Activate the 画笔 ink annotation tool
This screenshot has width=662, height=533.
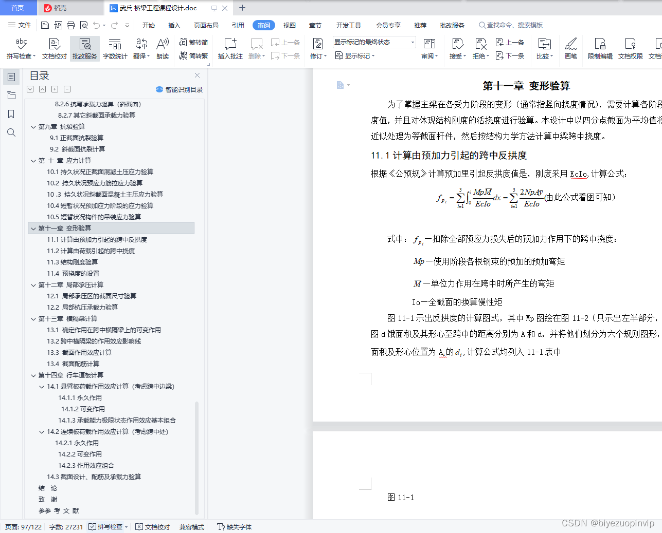tap(571, 49)
